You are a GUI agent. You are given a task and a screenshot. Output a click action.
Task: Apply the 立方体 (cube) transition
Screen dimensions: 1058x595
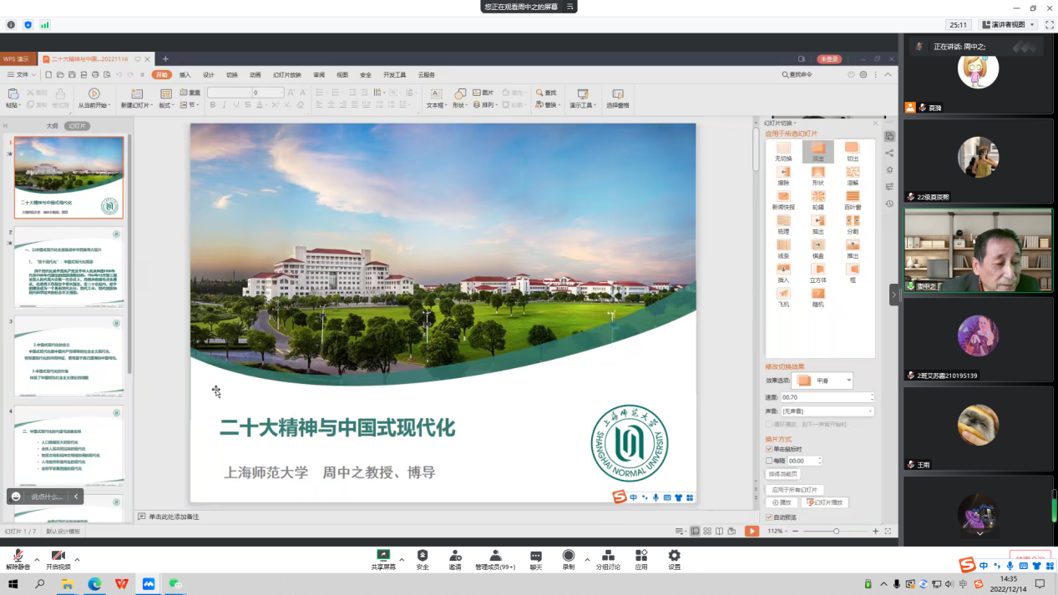[x=818, y=270]
